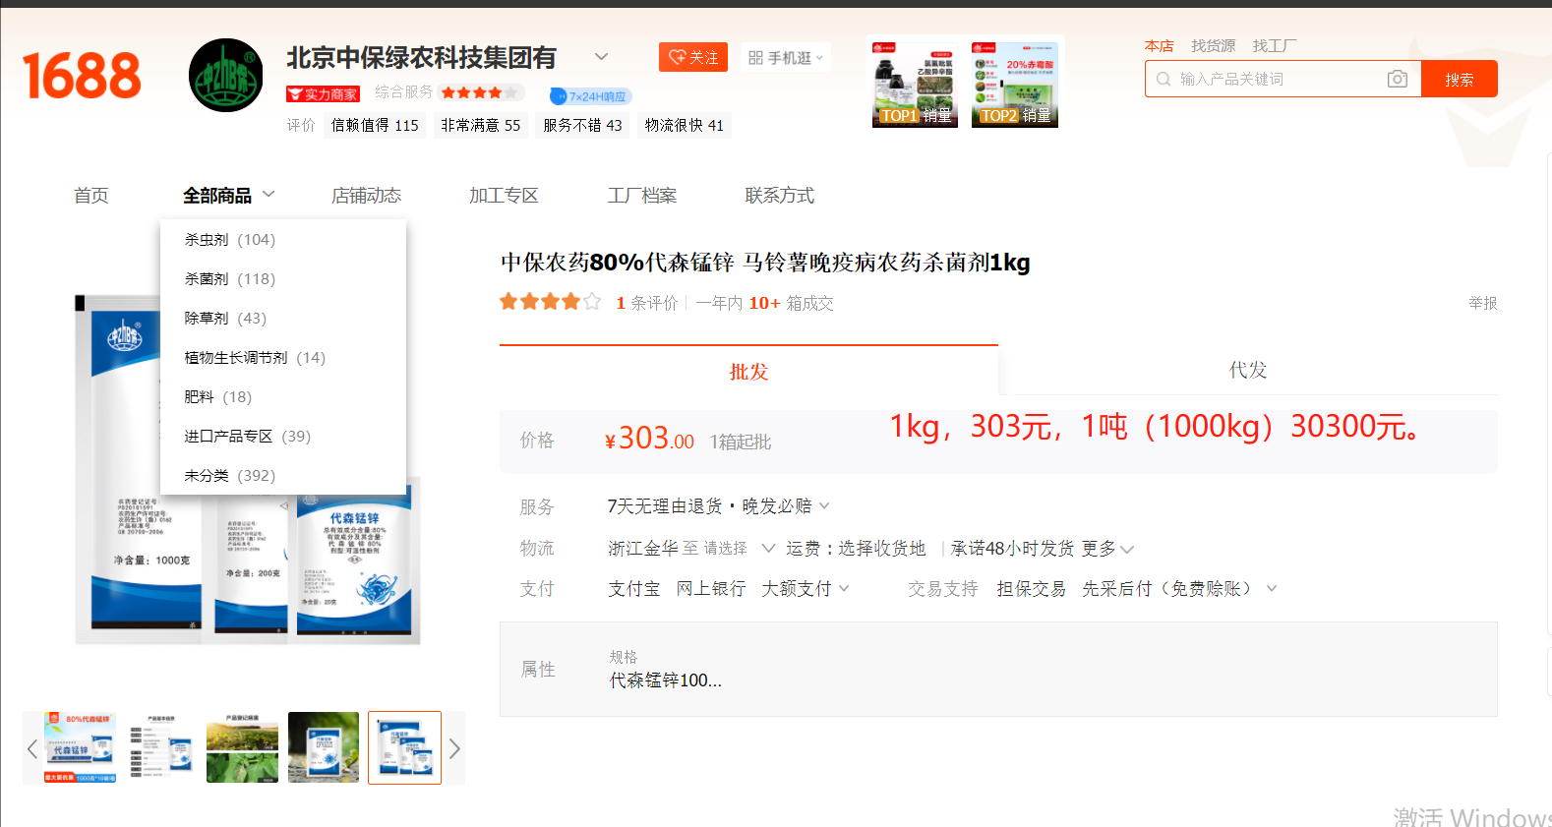Open the 工厂档案 tab

click(x=641, y=196)
